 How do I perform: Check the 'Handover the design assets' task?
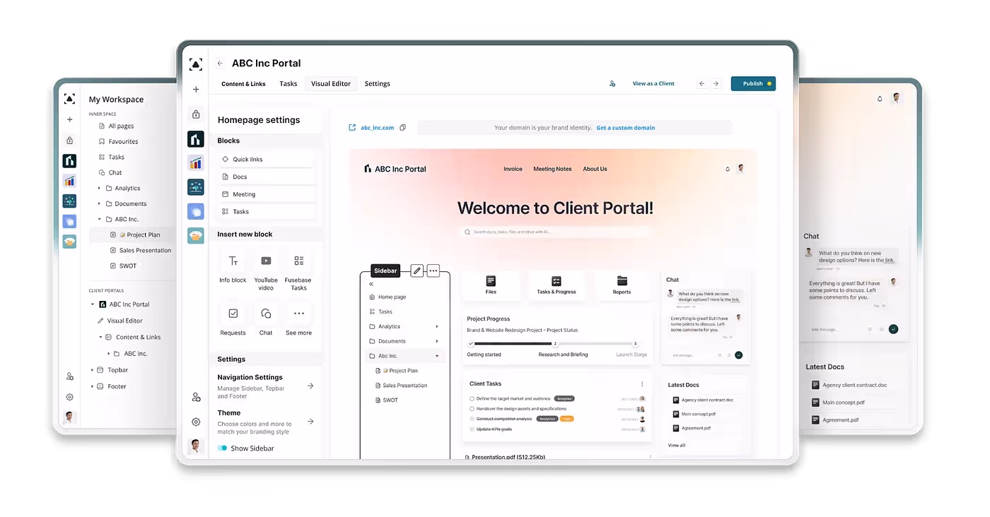pos(472,409)
